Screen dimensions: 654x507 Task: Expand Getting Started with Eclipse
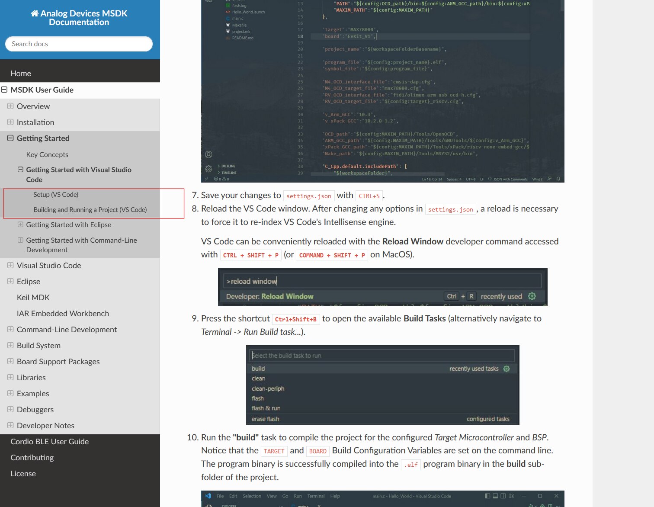[x=20, y=225]
